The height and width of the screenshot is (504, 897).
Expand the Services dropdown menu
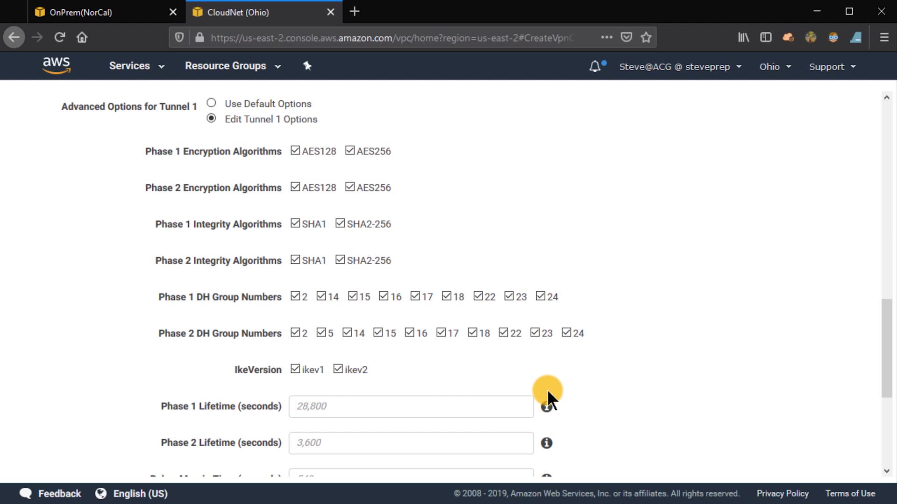click(136, 66)
